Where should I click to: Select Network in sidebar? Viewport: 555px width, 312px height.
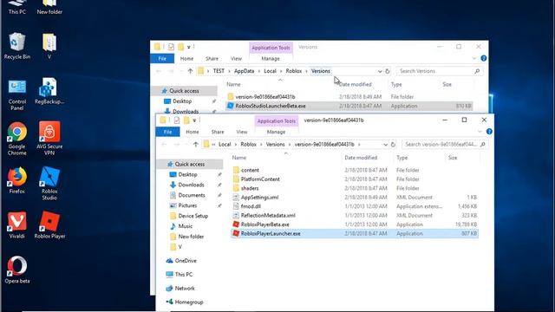(185, 289)
